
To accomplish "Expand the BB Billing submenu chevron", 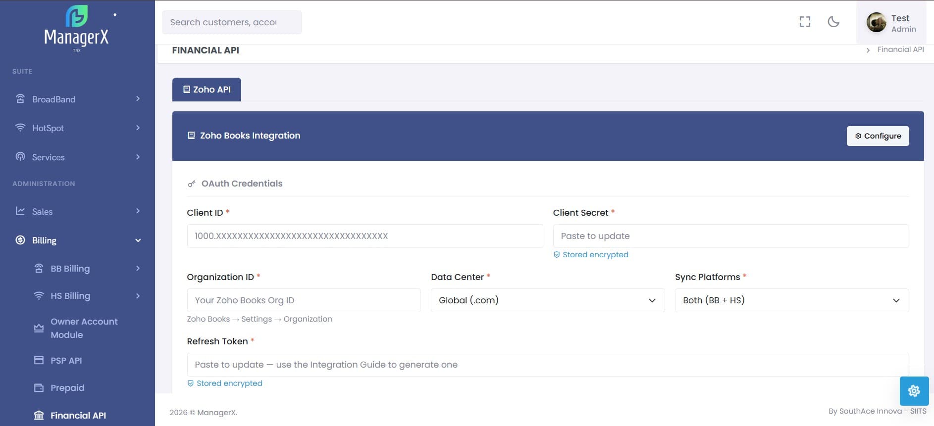I will point(138,268).
